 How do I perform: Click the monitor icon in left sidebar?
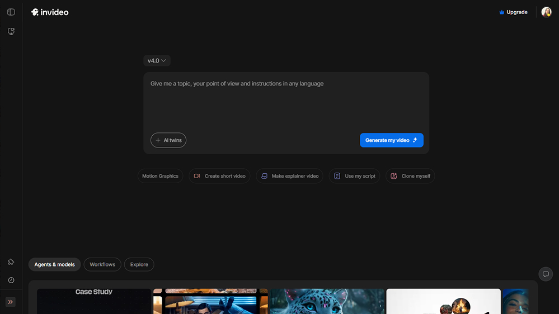coord(11,32)
